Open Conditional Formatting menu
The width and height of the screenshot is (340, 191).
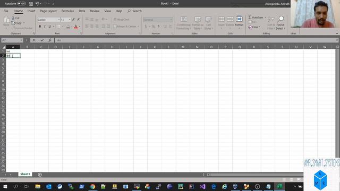(x=184, y=23)
